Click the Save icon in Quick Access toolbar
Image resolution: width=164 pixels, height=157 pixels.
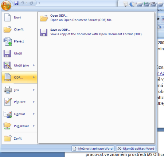coord(16,3)
